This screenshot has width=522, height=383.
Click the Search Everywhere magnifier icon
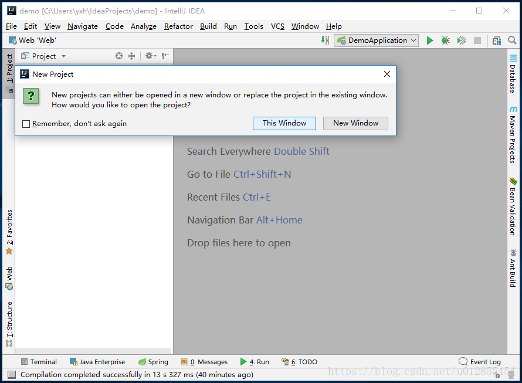[x=512, y=40]
